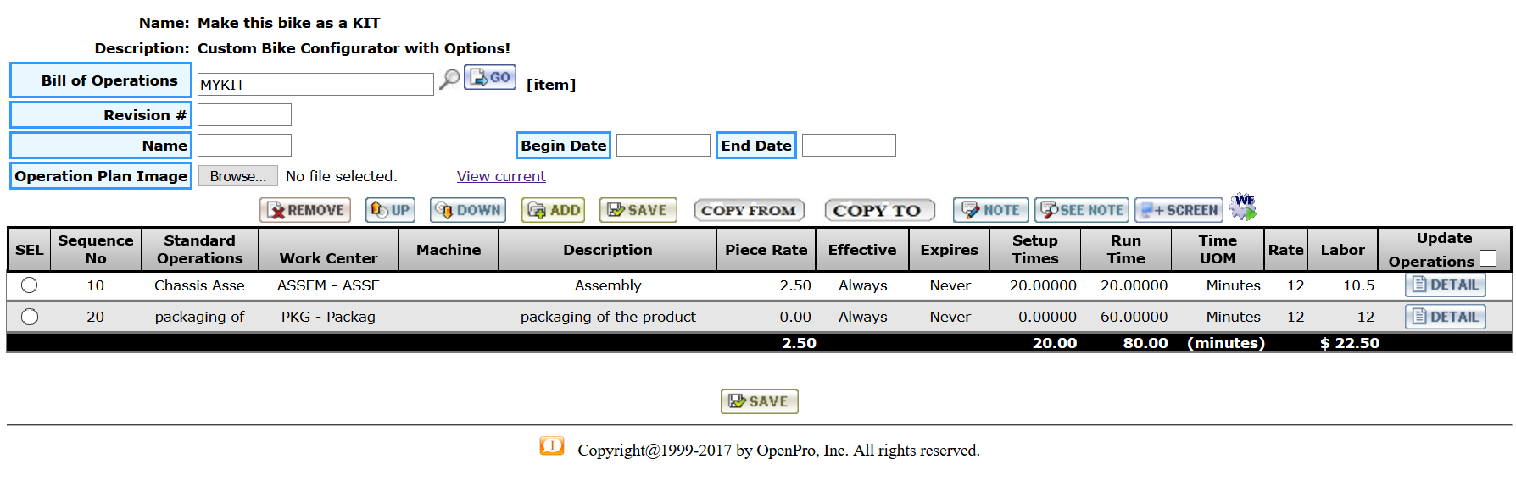Click into the Begin Date field
The width and height of the screenshot is (1516, 492).
[663, 146]
